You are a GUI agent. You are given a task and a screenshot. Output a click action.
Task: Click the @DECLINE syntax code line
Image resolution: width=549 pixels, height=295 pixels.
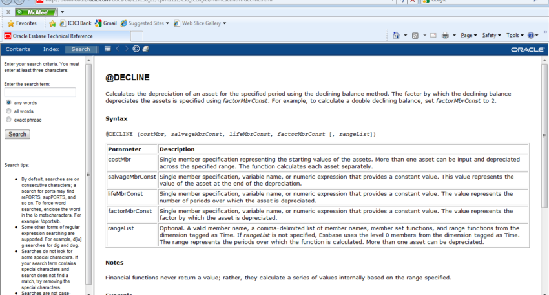pyautogui.click(x=241, y=134)
